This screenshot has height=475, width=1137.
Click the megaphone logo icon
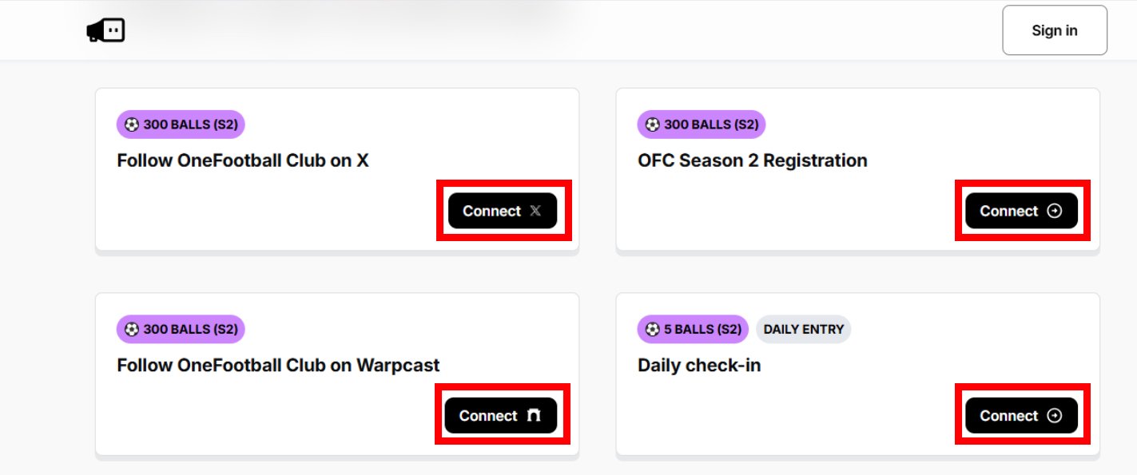click(105, 30)
